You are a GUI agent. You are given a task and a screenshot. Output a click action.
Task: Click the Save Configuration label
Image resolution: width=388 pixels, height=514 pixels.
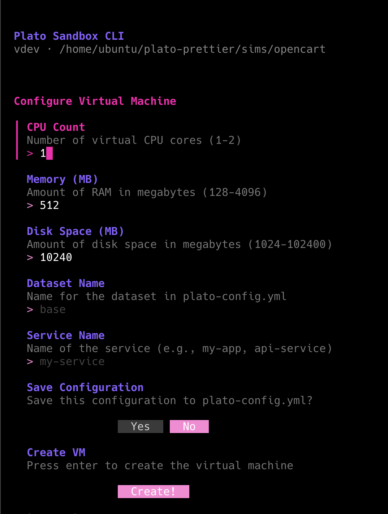point(85,387)
